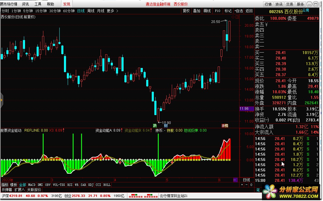Switch indicator to WR
The height and width of the screenshot is (201, 323).
point(76,185)
